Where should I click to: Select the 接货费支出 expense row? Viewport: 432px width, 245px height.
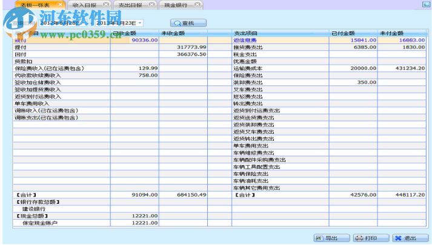(x=281, y=47)
